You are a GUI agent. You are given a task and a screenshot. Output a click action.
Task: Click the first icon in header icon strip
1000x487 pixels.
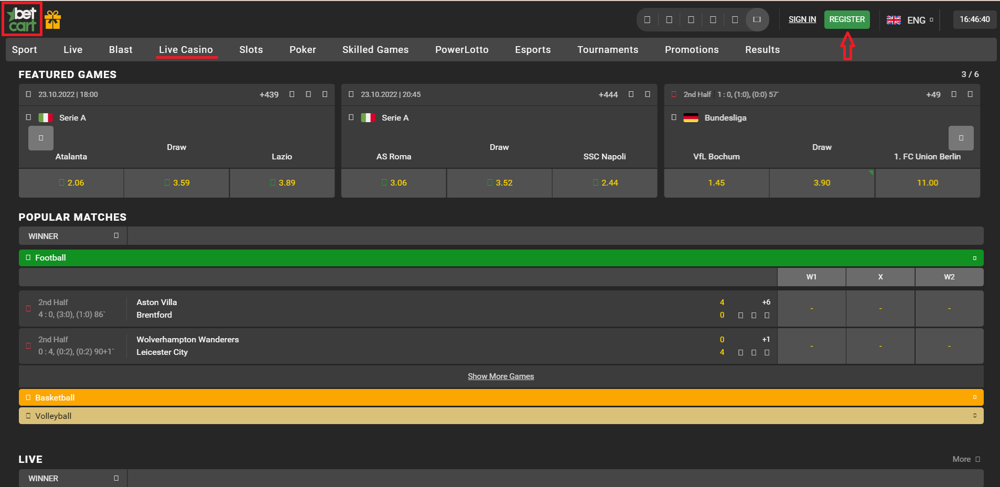click(x=647, y=20)
